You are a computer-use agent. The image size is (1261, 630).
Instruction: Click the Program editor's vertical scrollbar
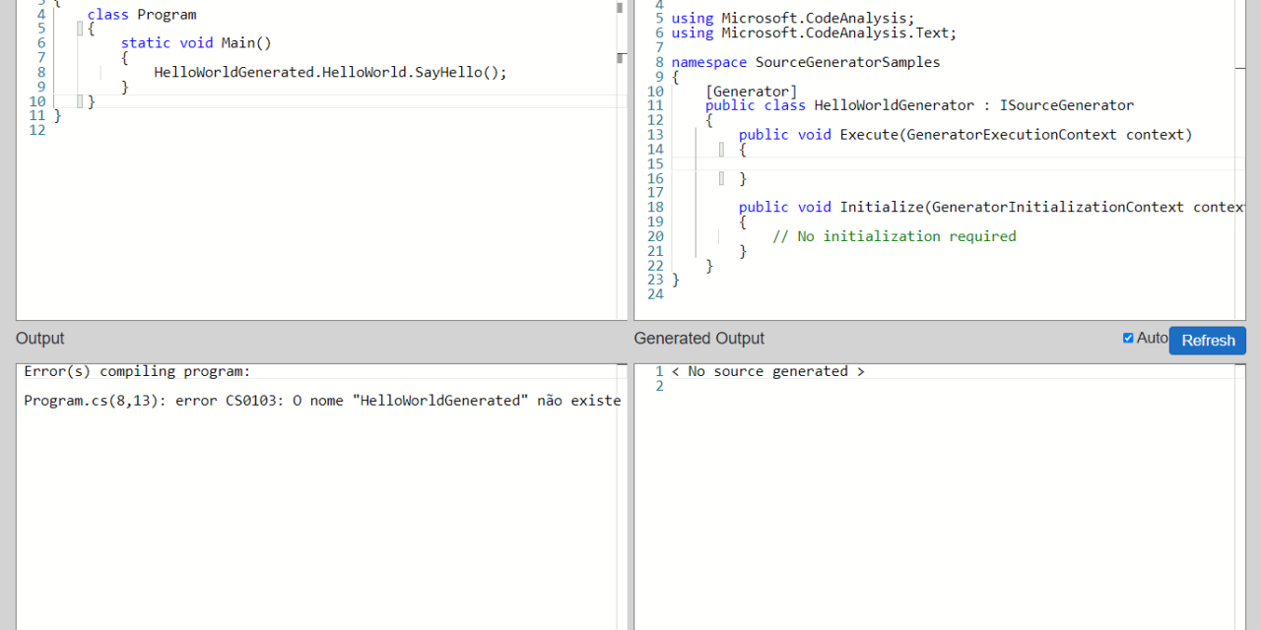[621, 157]
